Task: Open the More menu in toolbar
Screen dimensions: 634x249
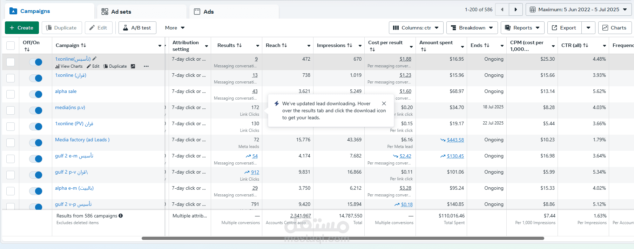Action: tap(175, 28)
